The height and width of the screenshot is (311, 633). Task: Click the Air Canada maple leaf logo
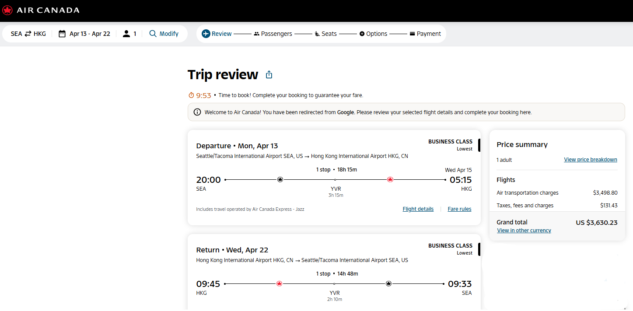click(7, 10)
